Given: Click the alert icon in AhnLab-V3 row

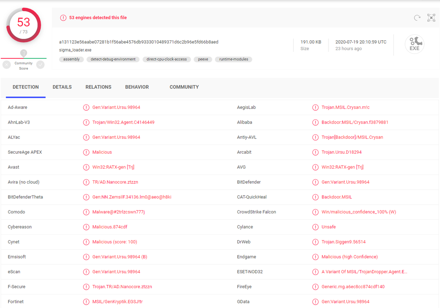Looking at the screenshot, I should pyautogui.click(x=86, y=122).
